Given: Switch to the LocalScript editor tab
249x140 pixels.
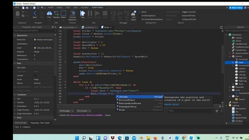Looking at the screenshot, I should point(89,27).
